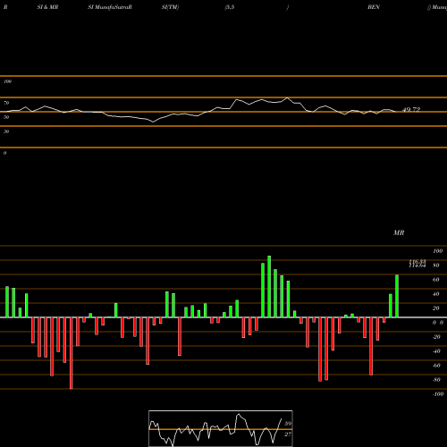447x447 pixels.
Task: Open the mini RSI thumbnail chart
Action: (221, 428)
